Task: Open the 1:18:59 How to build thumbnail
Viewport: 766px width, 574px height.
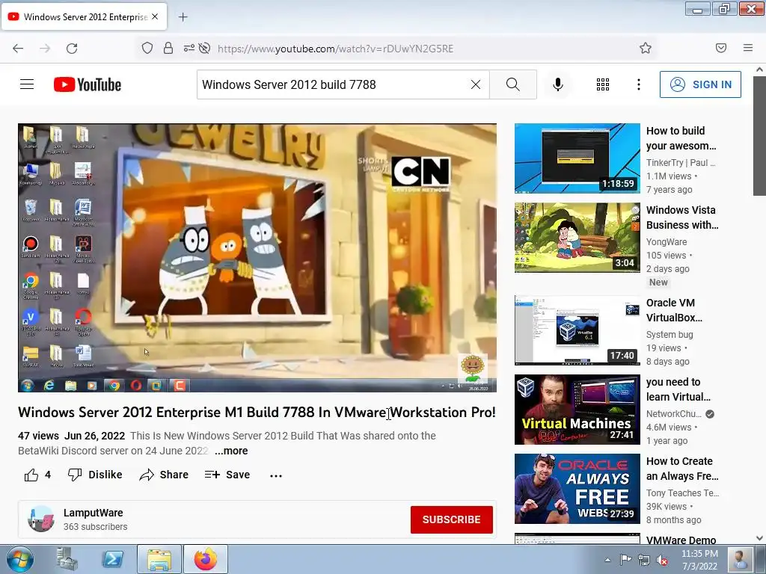Action: 577,158
